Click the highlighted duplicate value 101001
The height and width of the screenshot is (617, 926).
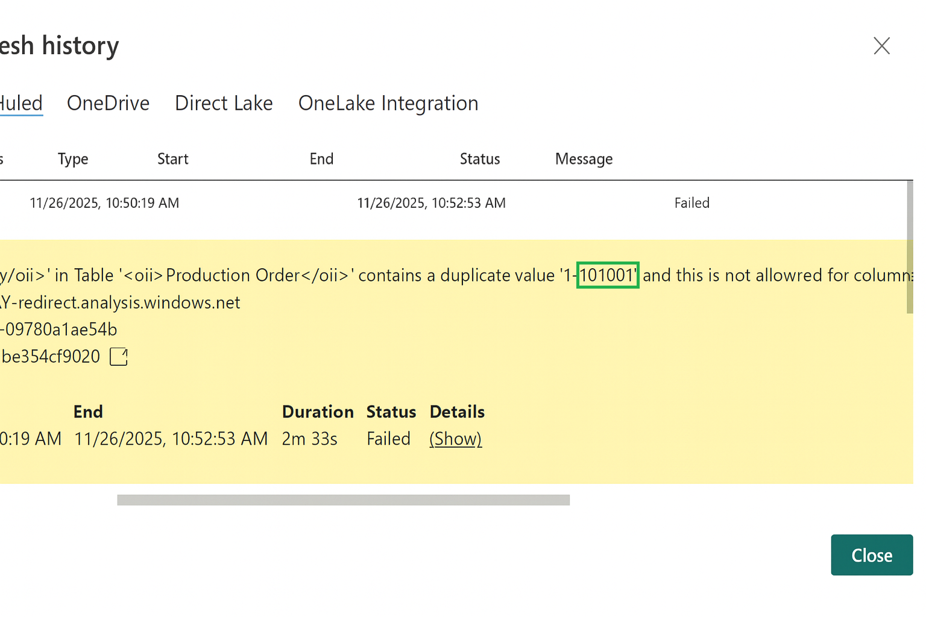[607, 275]
